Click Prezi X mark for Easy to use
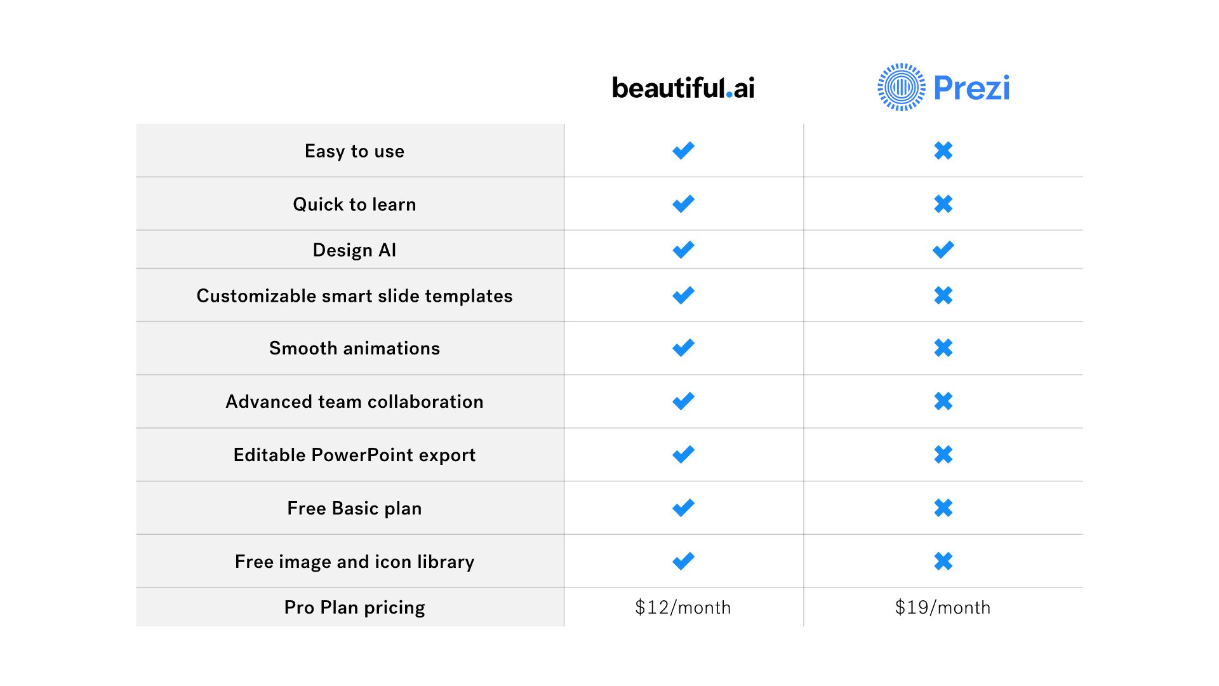The width and height of the screenshot is (1219, 686). [x=943, y=151]
